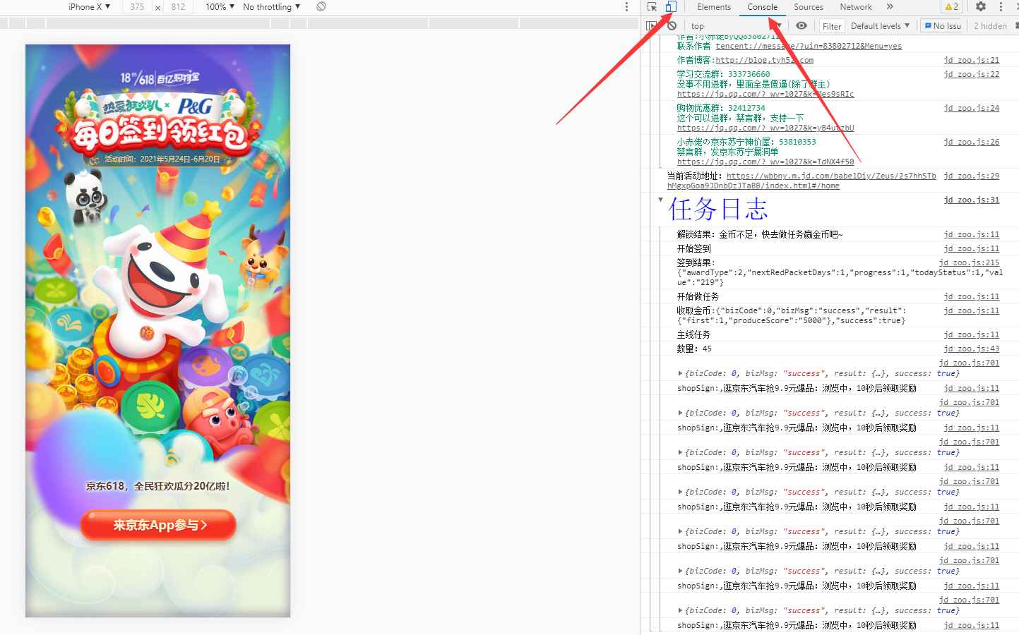This screenshot has height=635, width=1019.
Task: Open source link jd_zoo.js:215
Action: (969, 262)
